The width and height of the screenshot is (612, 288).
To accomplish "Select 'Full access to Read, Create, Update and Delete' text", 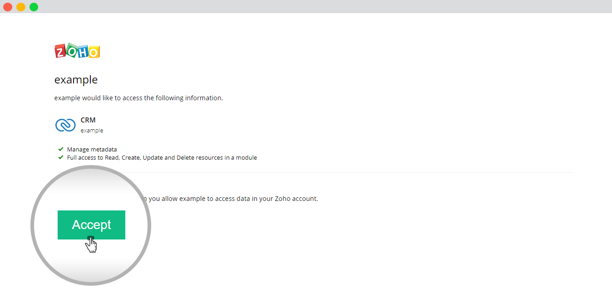I will 162,158.
